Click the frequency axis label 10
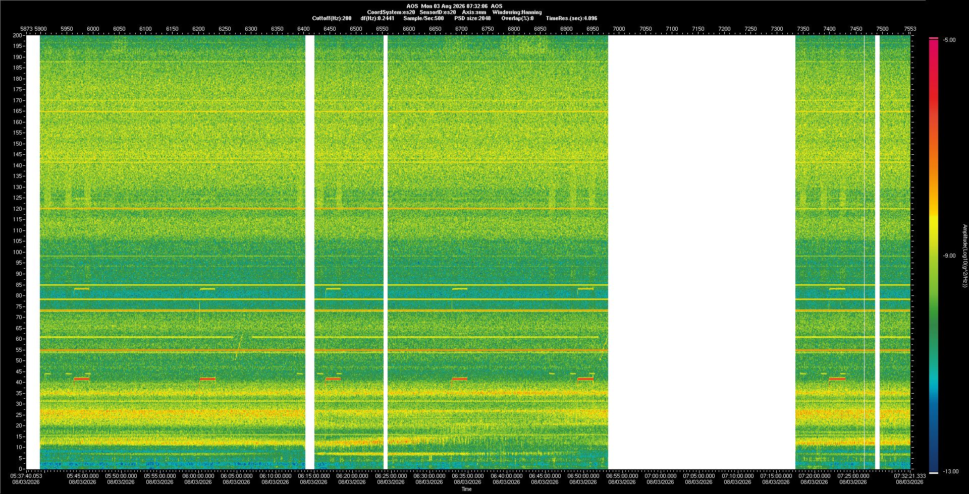The height and width of the screenshot is (494, 969). coord(19,447)
